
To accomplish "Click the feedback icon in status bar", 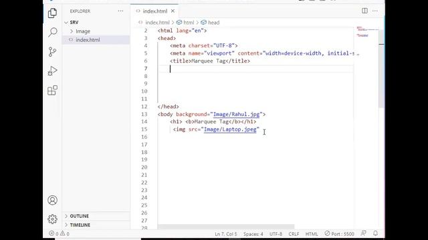I will 364,233.
